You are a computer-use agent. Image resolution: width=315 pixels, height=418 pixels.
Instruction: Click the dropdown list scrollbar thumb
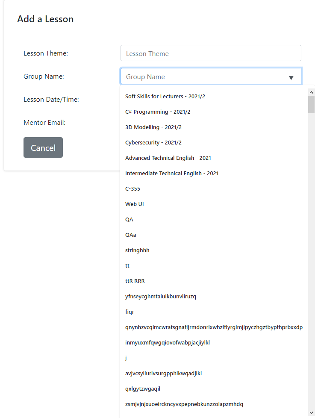[311, 104]
